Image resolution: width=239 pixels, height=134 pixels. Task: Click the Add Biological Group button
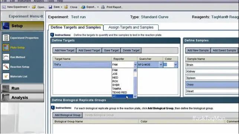(68, 115)
